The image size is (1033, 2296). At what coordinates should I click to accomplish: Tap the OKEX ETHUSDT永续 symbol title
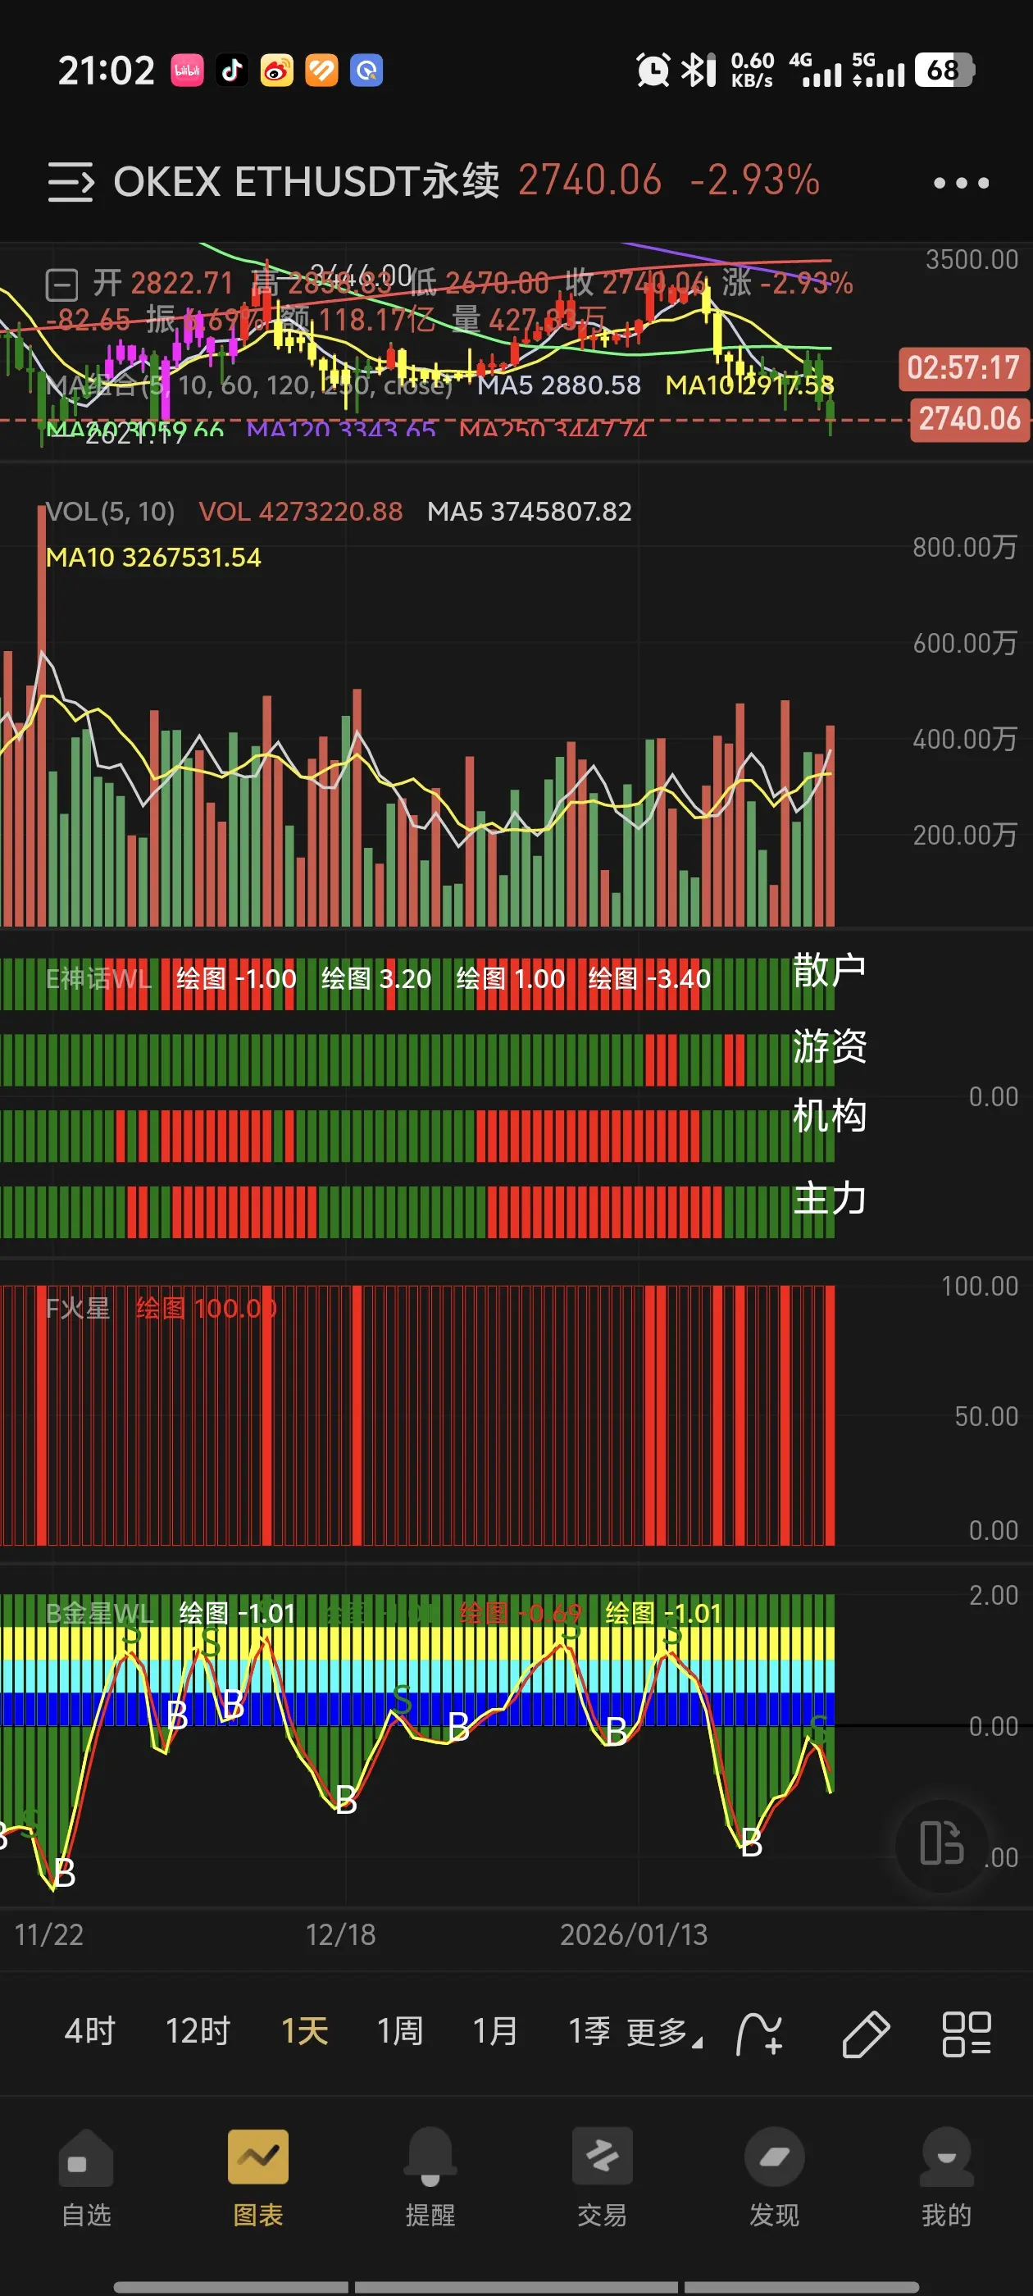coord(307,182)
